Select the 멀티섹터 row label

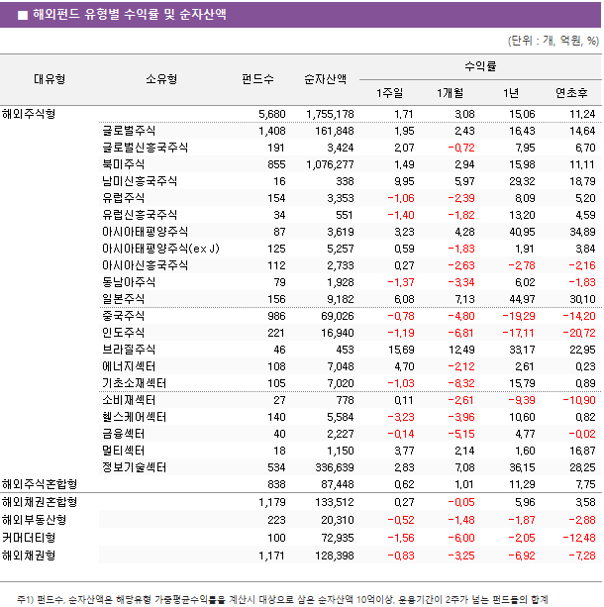point(124,451)
